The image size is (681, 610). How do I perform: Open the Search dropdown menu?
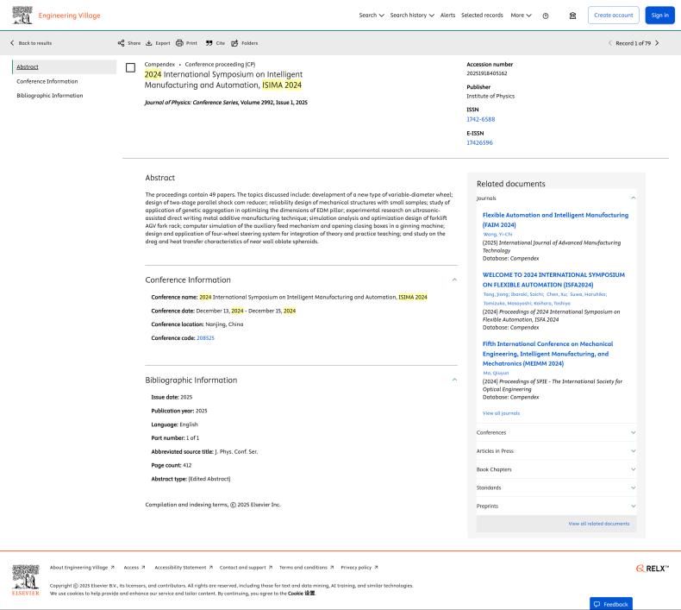point(372,16)
